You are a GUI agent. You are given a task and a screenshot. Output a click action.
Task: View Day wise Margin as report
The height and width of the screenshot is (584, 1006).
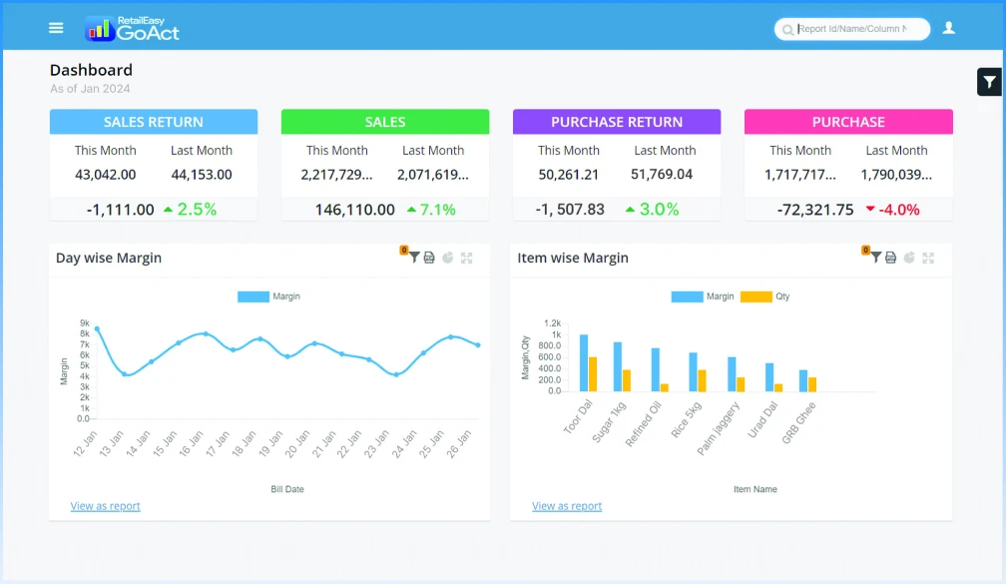(x=105, y=506)
